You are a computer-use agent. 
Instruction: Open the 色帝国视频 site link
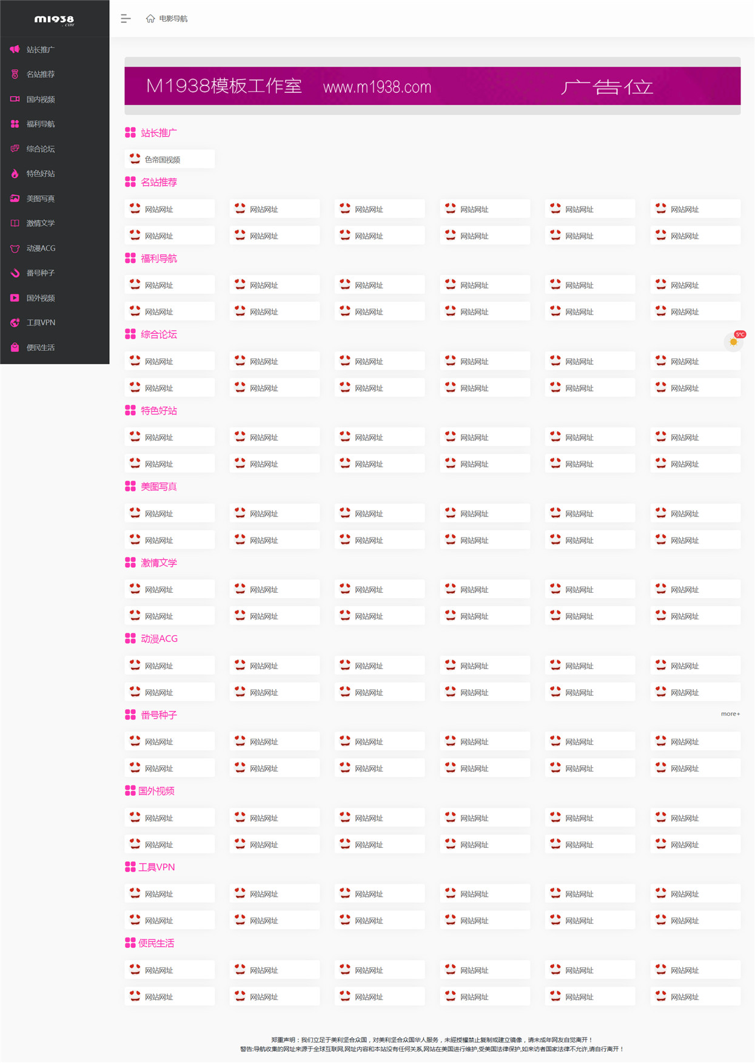point(170,159)
